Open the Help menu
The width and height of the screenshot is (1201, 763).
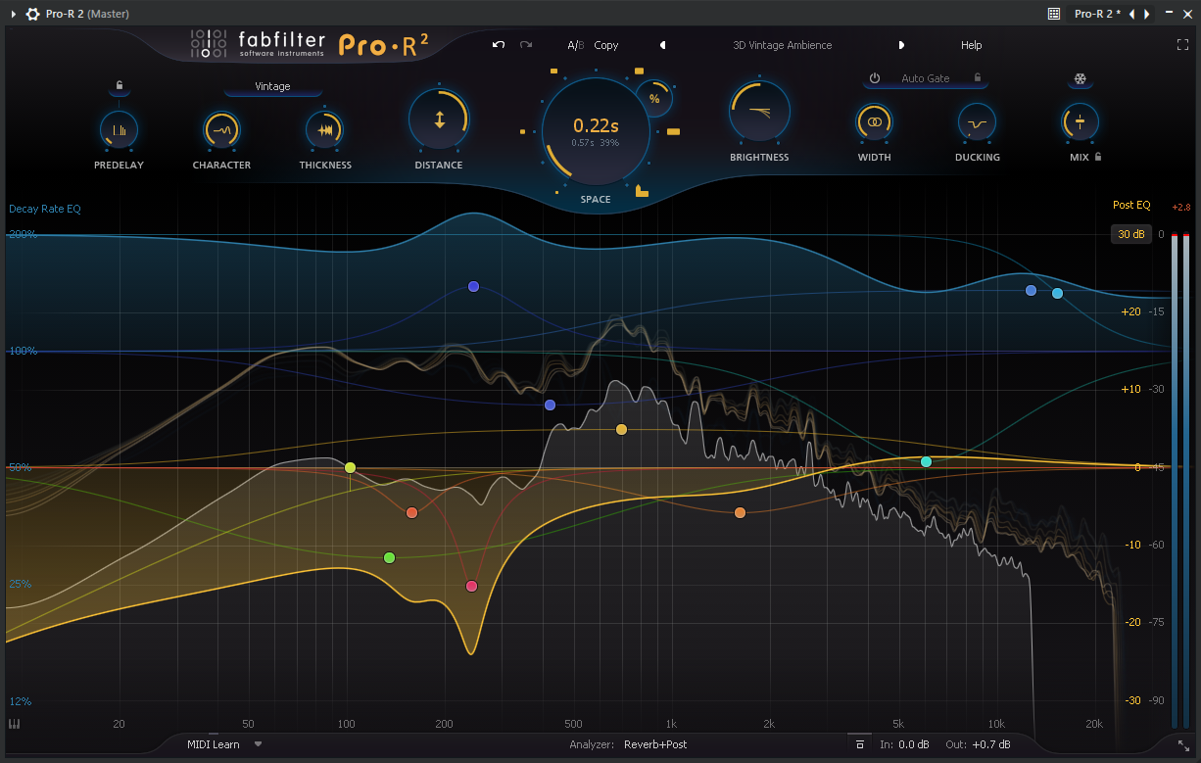[x=971, y=45]
